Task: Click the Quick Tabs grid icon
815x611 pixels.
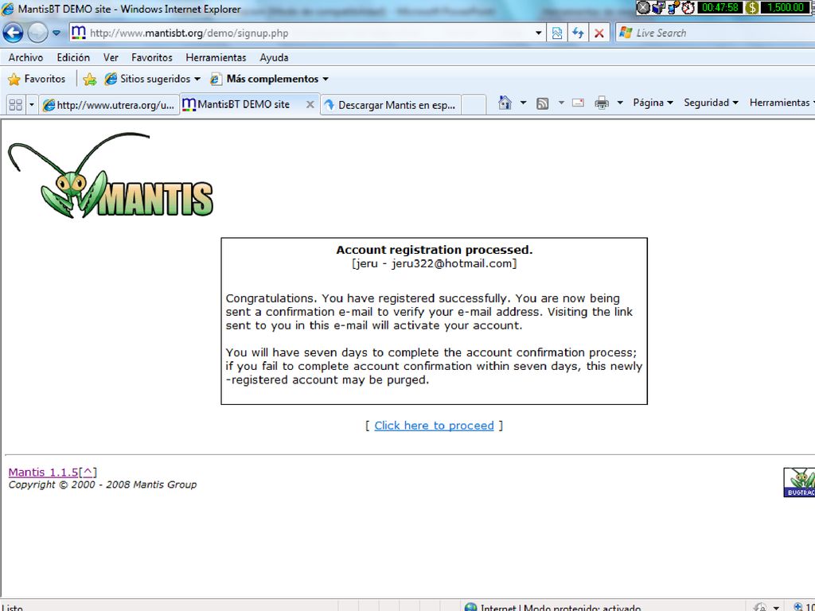Action: pos(16,105)
